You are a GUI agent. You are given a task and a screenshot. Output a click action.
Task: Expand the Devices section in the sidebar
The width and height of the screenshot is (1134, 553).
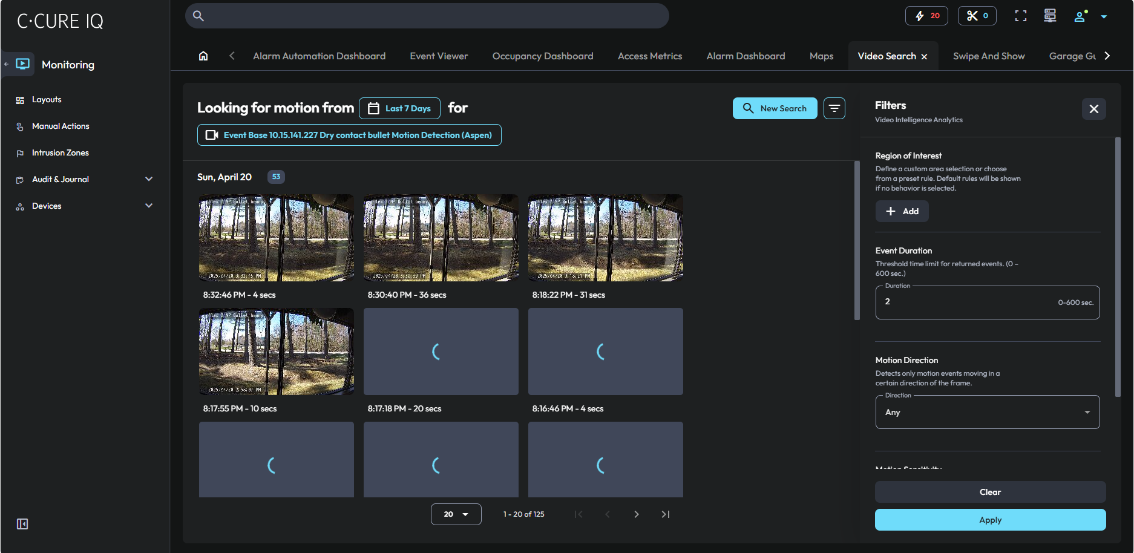149,206
